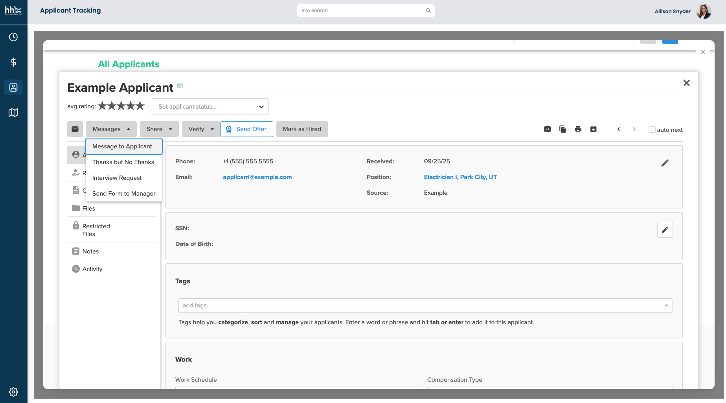Open the time clock sidebar icon
The image size is (726, 403).
(x=13, y=37)
